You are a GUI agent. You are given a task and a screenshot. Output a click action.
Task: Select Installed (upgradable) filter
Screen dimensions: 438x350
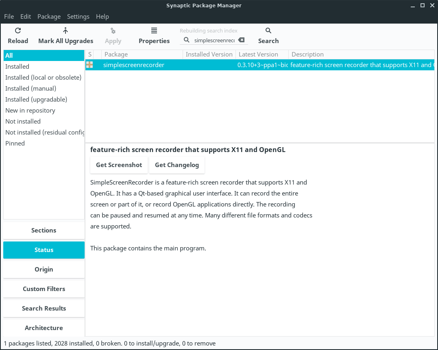click(x=36, y=100)
